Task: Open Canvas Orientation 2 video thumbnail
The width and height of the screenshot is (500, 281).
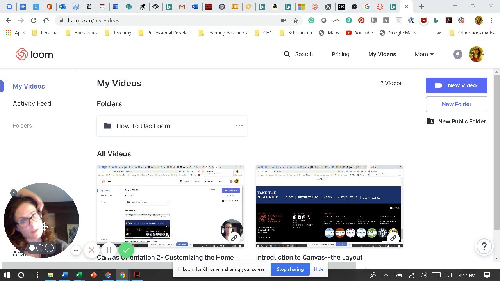Action: click(x=170, y=206)
